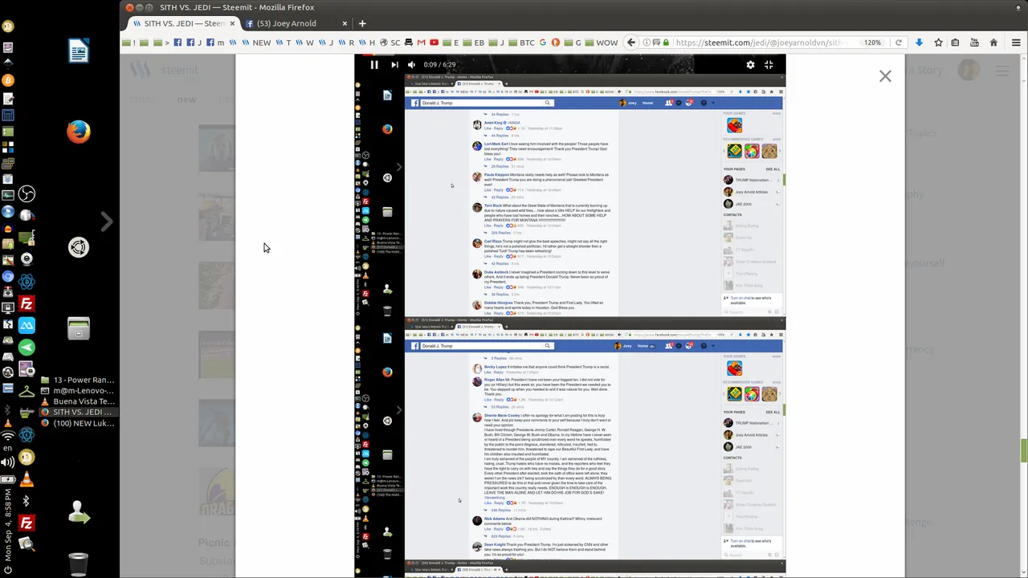Open the green-arrow user desktop icon
Image resolution: width=1028 pixels, height=578 pixels.
[78, 512]
